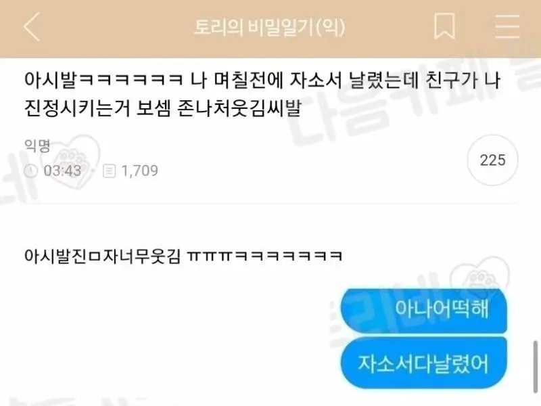Viewport: 541px width, 406px height.
Task: Tap the paw heart watermark above the chat
Action: coord(481,275)
